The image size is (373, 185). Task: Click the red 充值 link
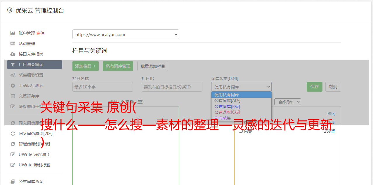coord(40,33)
